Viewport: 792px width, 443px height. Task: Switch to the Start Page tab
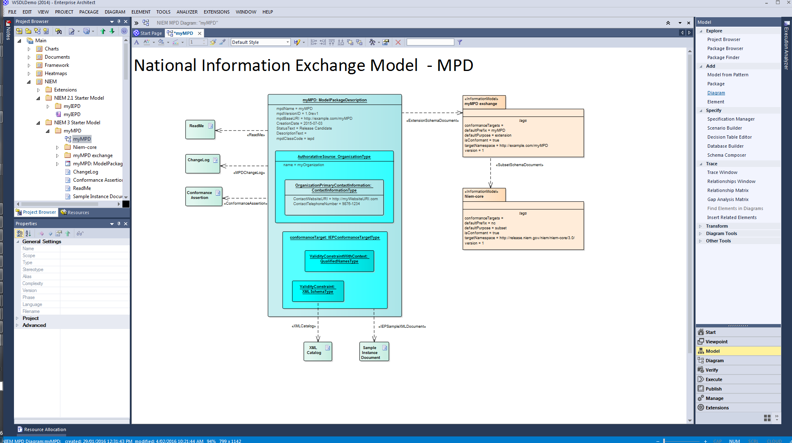[148, 33]
